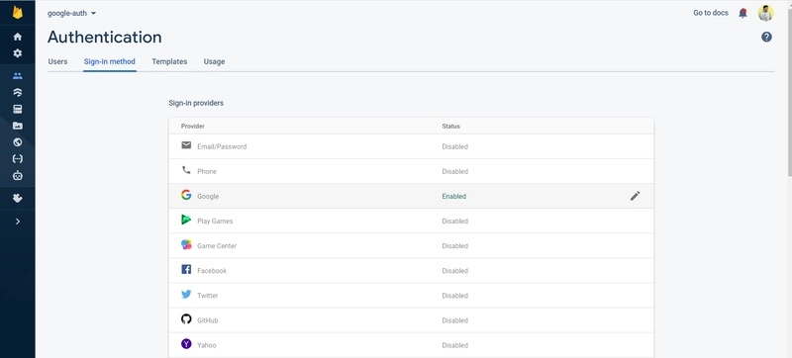Edit Google provider with pencil icon
Image resolution: width=792 pixels, height=358 pixels.
tap(635, 196)
